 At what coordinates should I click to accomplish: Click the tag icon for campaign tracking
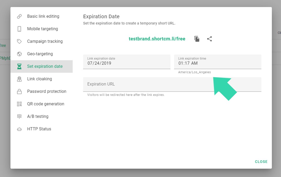[19, 41]
